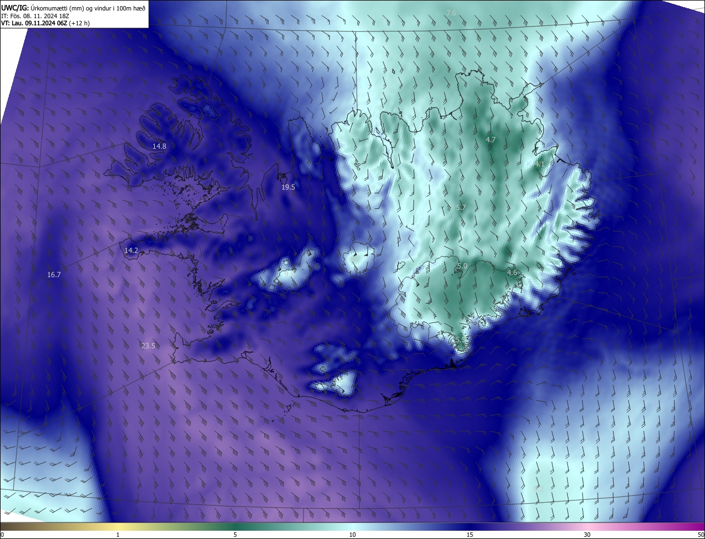Select the 1 tick label on color scale
This screenshot has width=705, height=539.
[118, 535]
